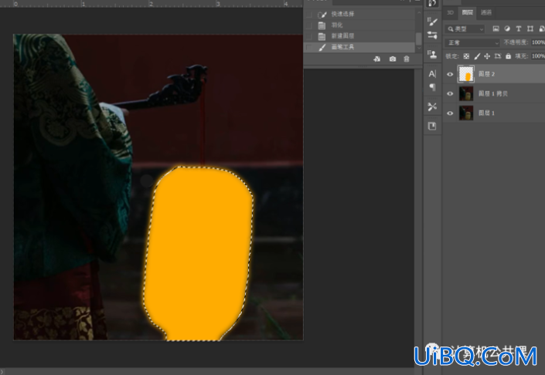545x375 pixels.
Task: Filter layers by smart objects
Action: click(542, 29)
